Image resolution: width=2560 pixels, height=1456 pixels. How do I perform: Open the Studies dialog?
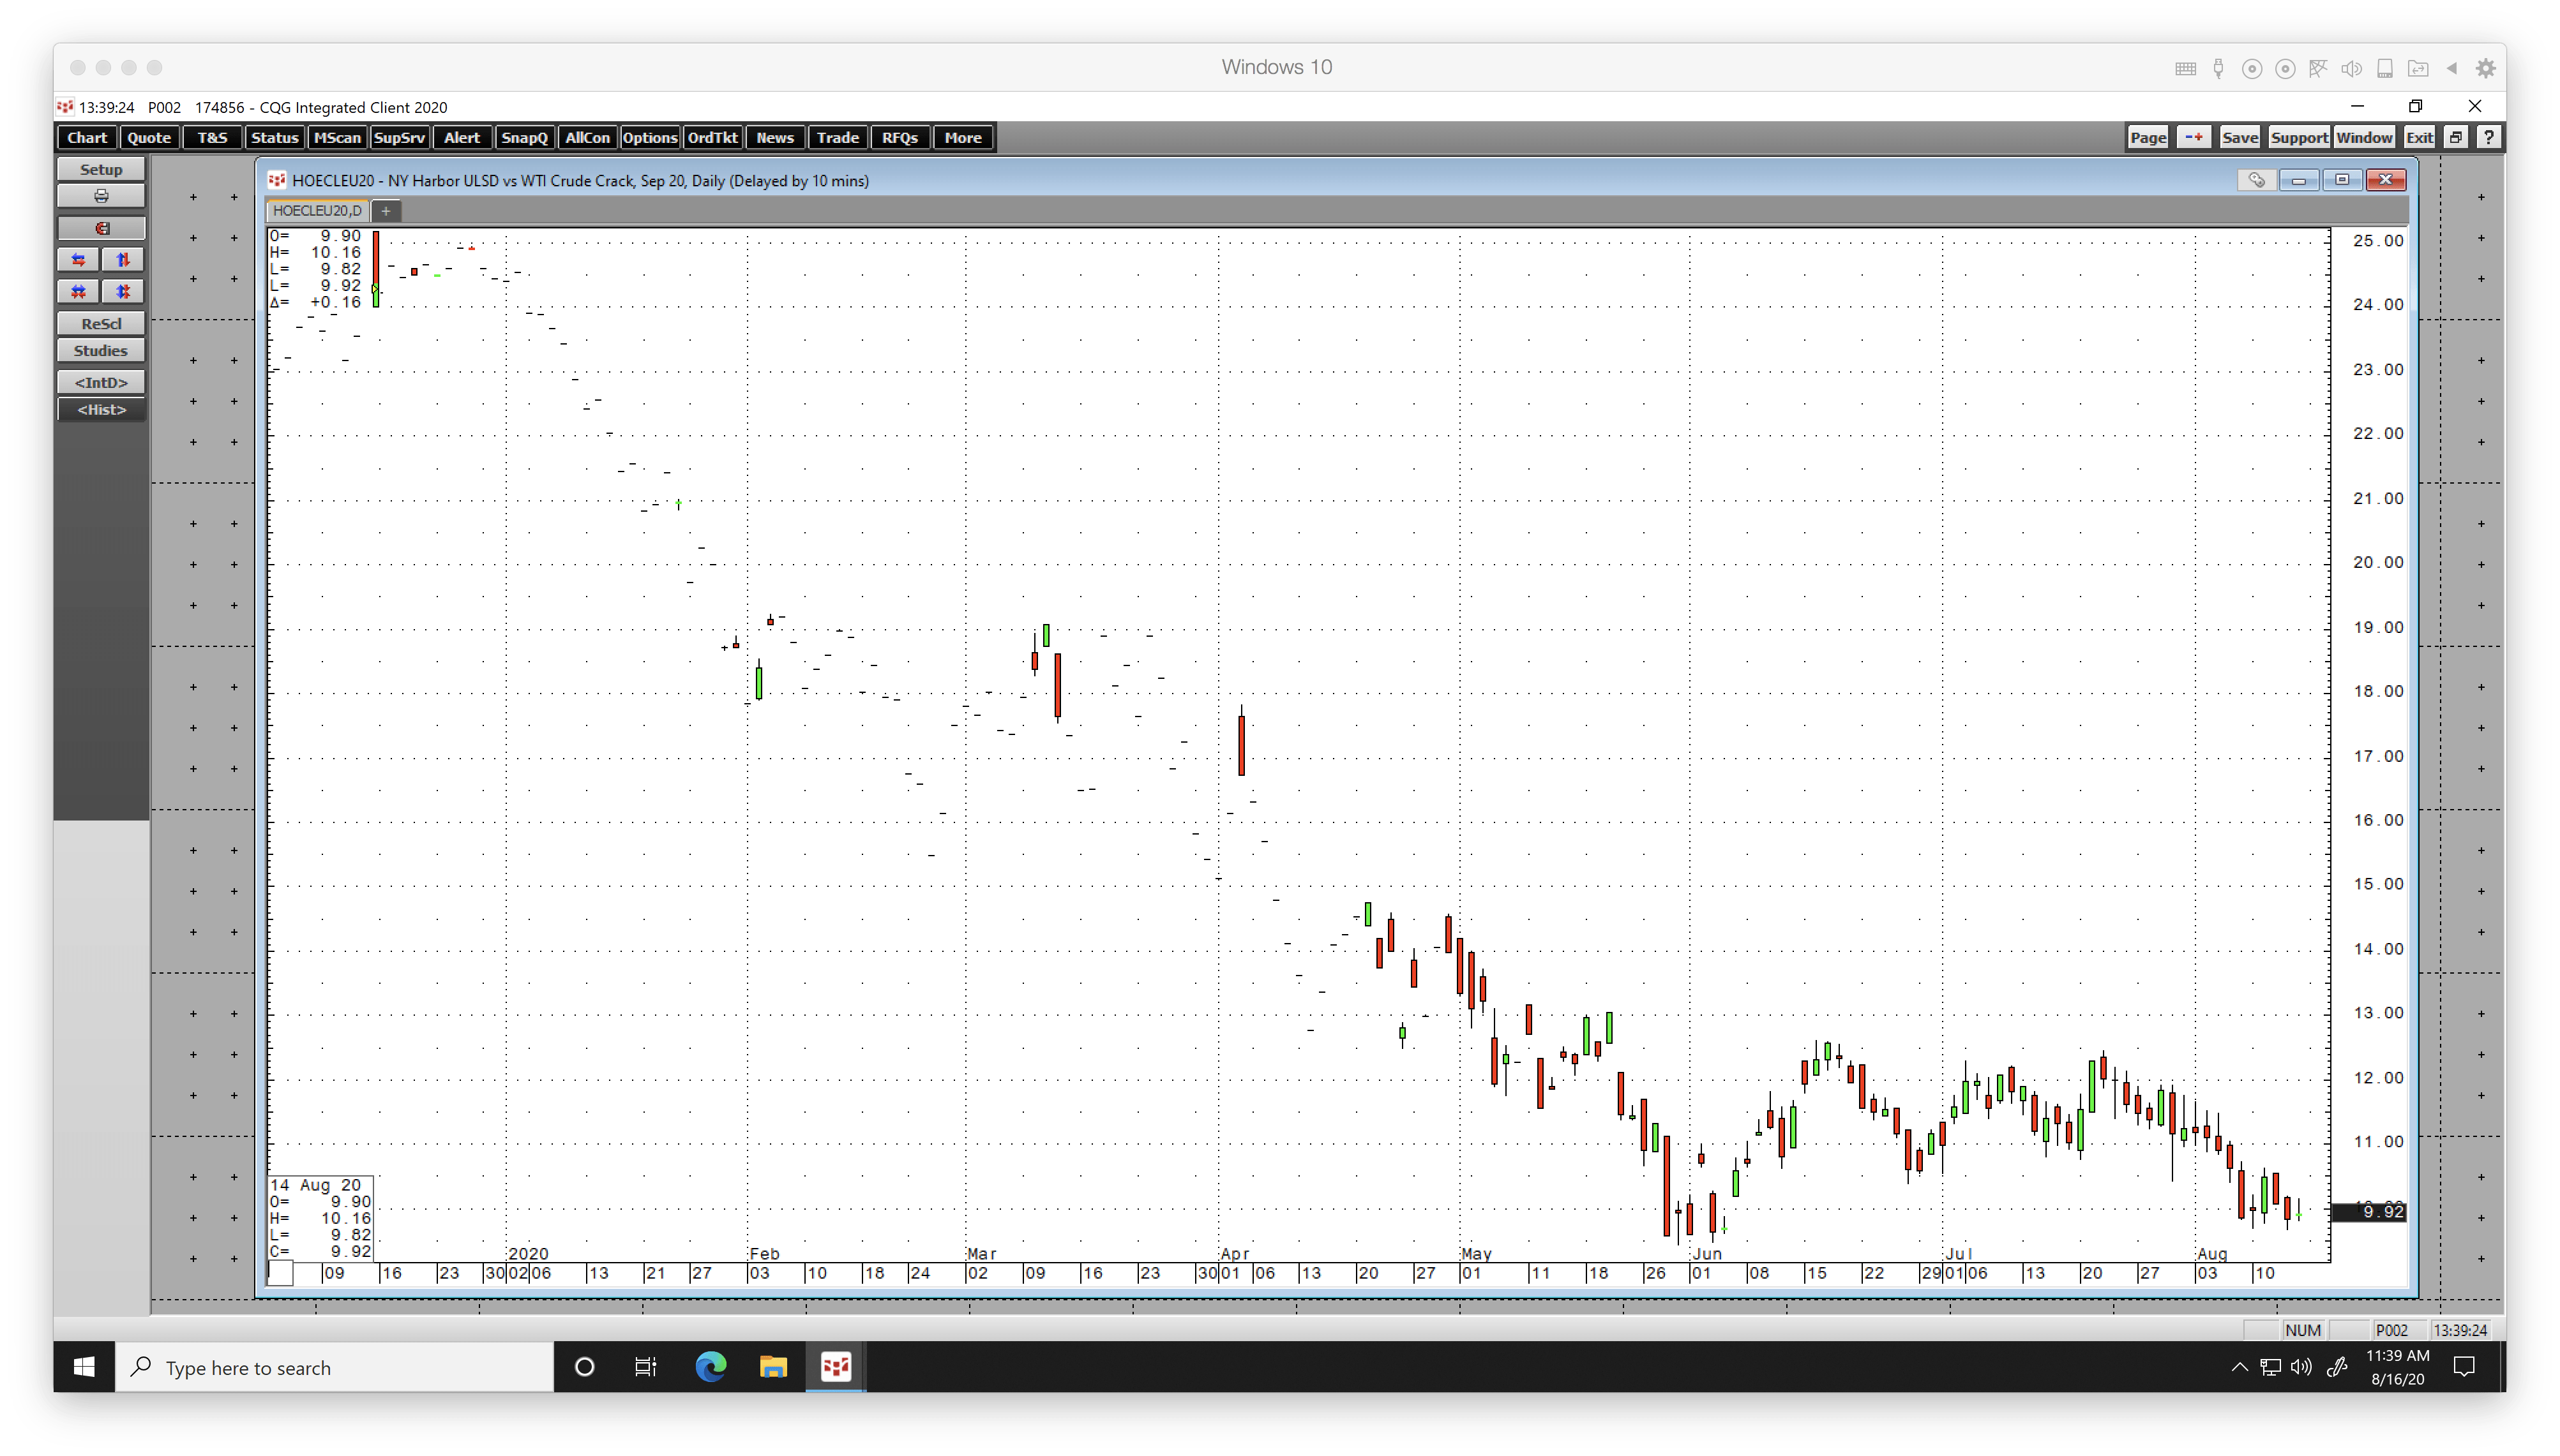pyautogui.click(x=100, y=350)
